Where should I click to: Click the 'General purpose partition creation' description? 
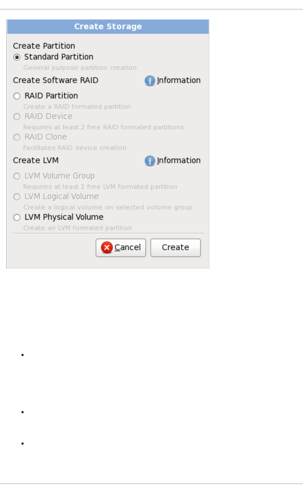tap(80, 68)
